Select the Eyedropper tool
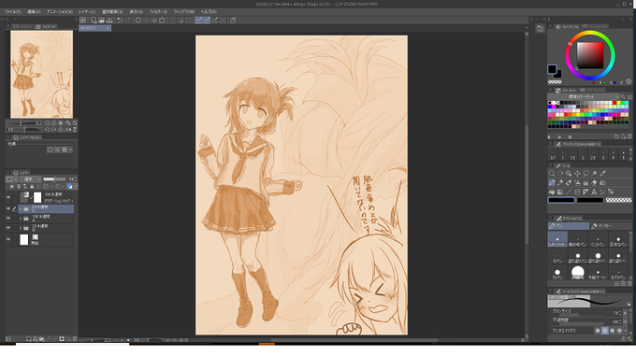This screenshot has width=636, height=356. pyautogui.click(x=602, y=174)
